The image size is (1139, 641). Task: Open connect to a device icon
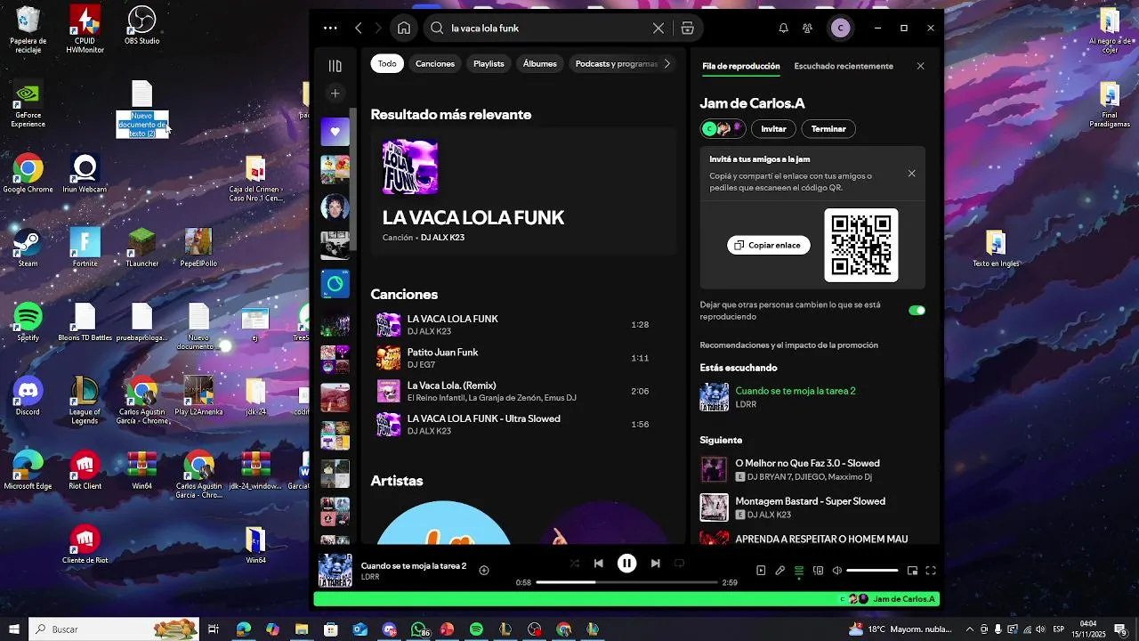(819, 571)
